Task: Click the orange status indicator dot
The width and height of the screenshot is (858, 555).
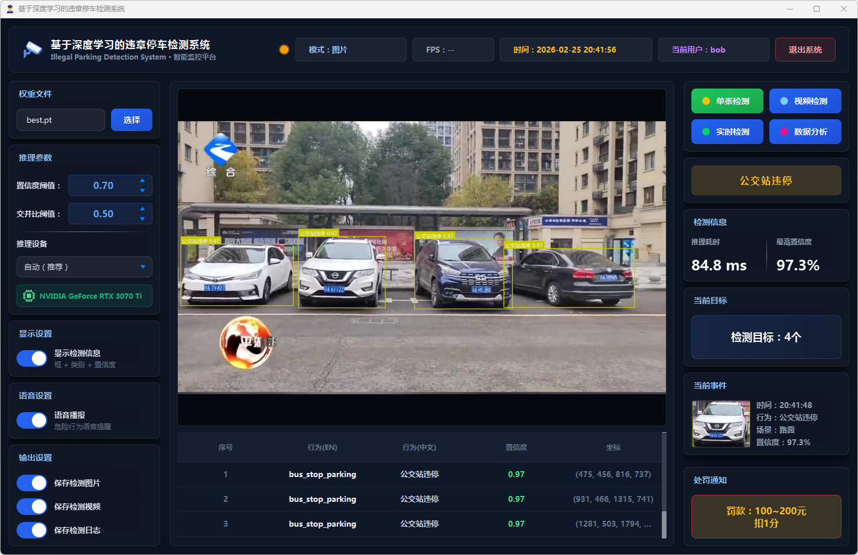Action: 284,50
